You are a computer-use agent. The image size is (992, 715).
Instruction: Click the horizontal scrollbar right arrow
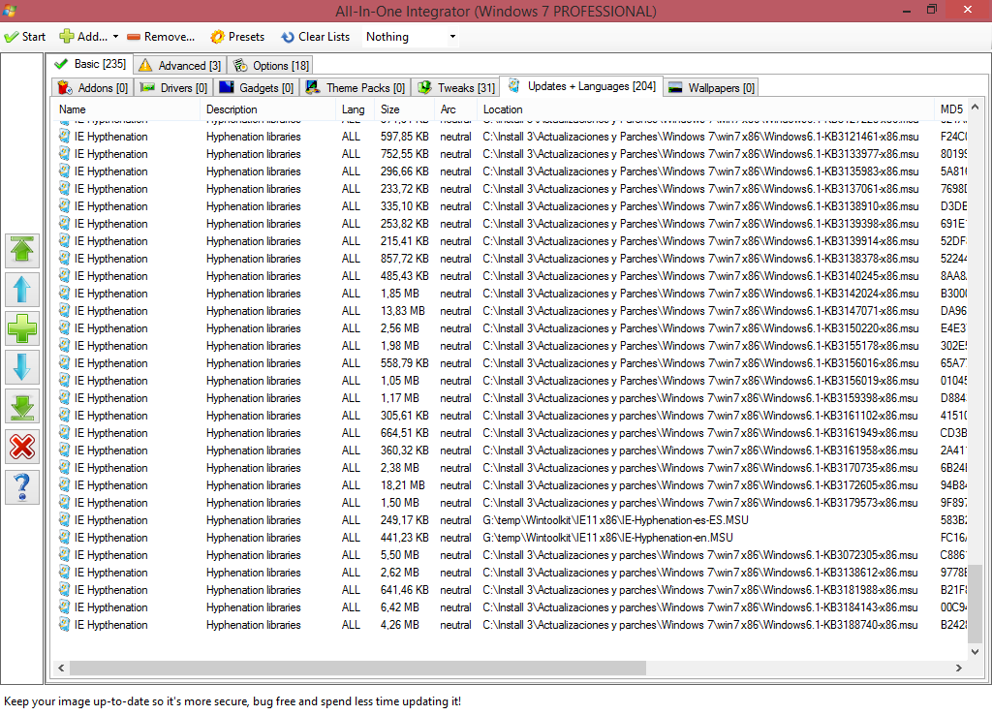pos(959,668)
